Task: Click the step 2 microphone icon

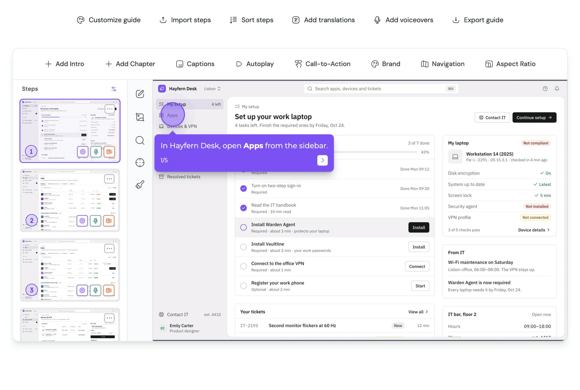Action: coord(96,221)
